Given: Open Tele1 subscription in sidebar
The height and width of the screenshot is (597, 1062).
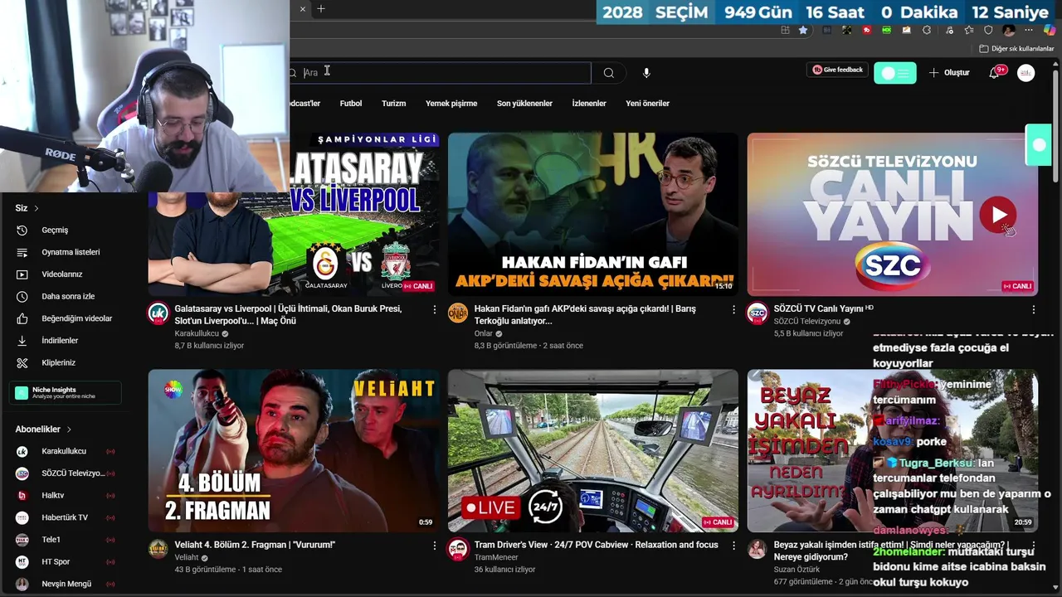Looking at the screenshot, I should [65, 540].
